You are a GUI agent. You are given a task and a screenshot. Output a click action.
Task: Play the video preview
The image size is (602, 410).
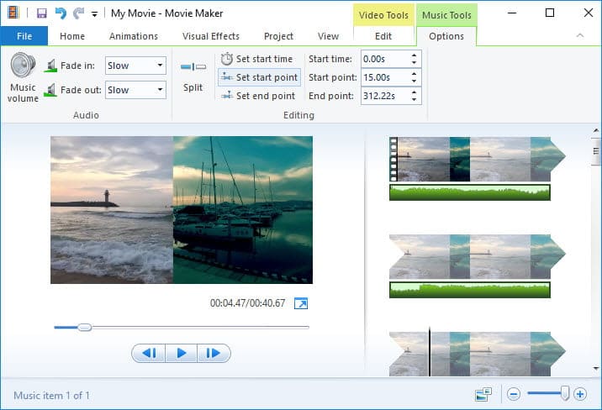(181, 353)
